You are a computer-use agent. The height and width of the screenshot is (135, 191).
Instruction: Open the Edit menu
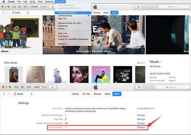[x=25, y=2]
